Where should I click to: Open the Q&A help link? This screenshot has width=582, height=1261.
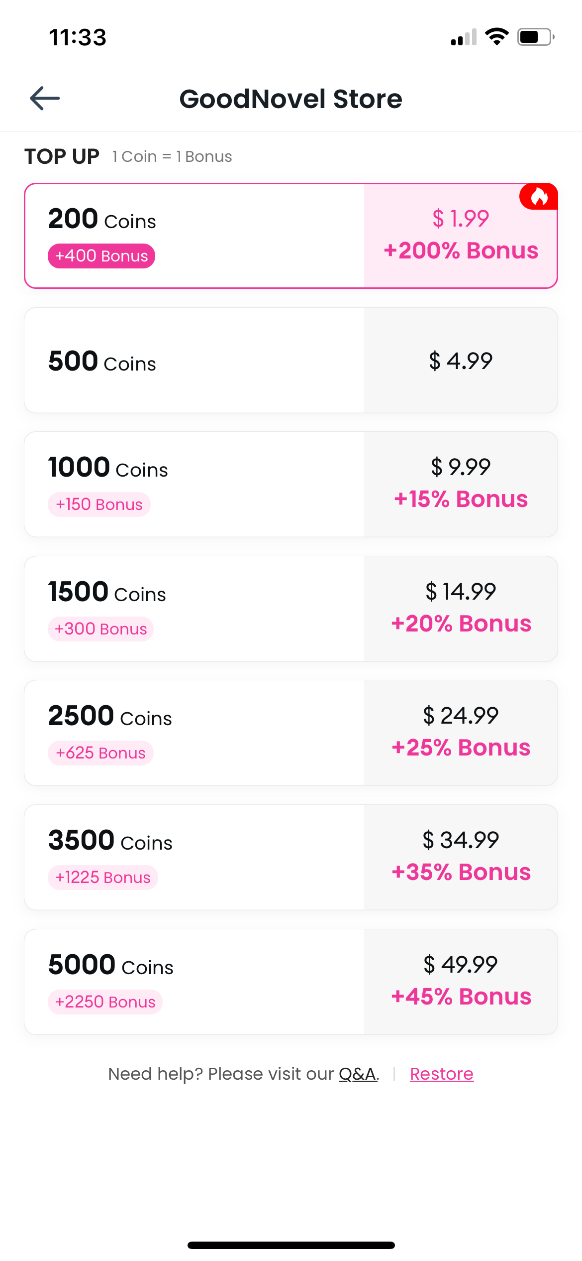click(x=358, y=1074)
